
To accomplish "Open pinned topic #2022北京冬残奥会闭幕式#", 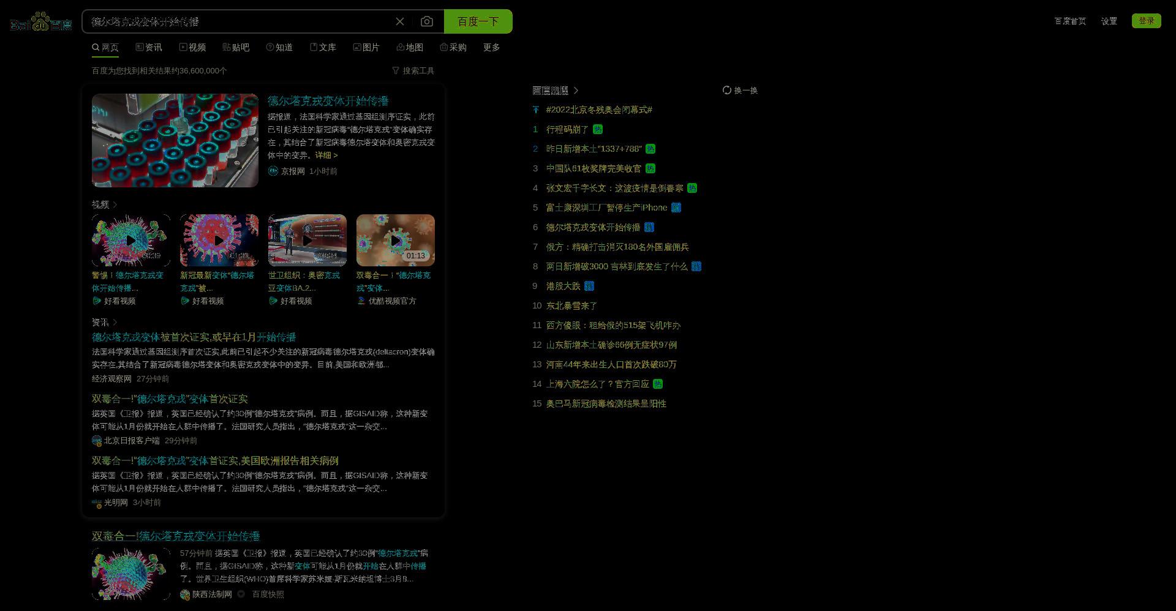I will (x=600, y=110).
